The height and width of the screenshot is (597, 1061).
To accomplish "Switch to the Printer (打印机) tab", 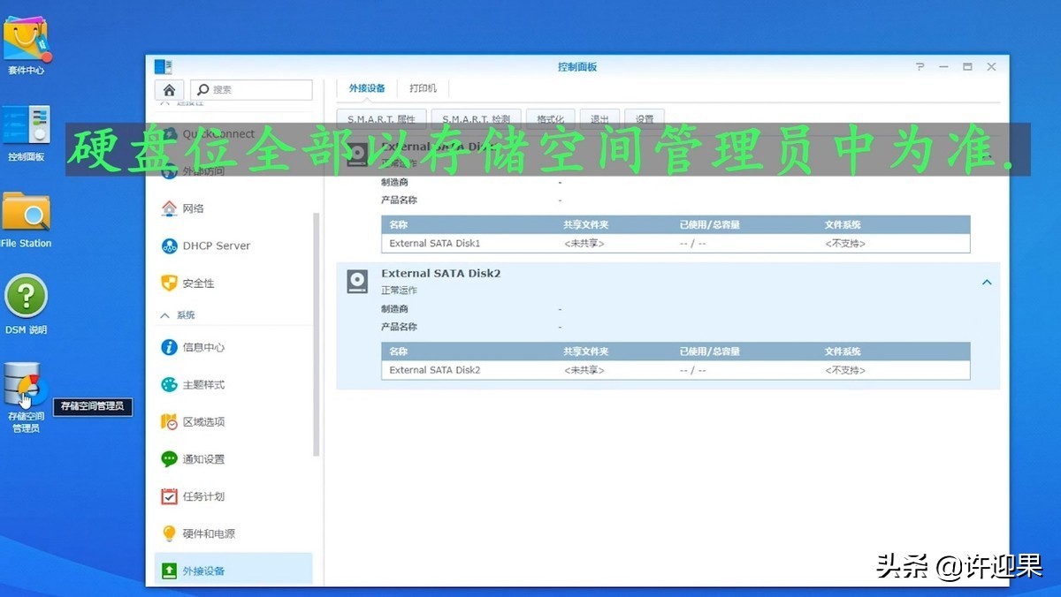I will coord(423,88).
